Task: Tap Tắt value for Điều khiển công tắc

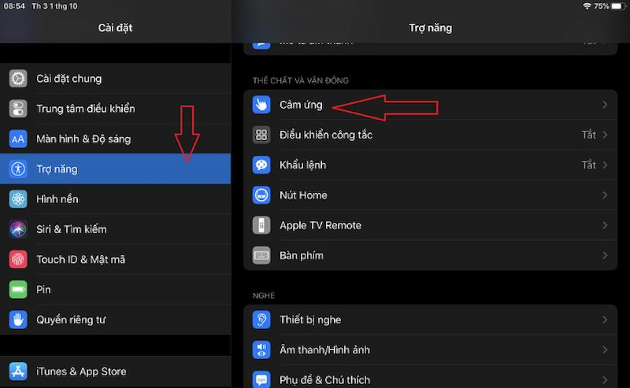Action: 588,135
